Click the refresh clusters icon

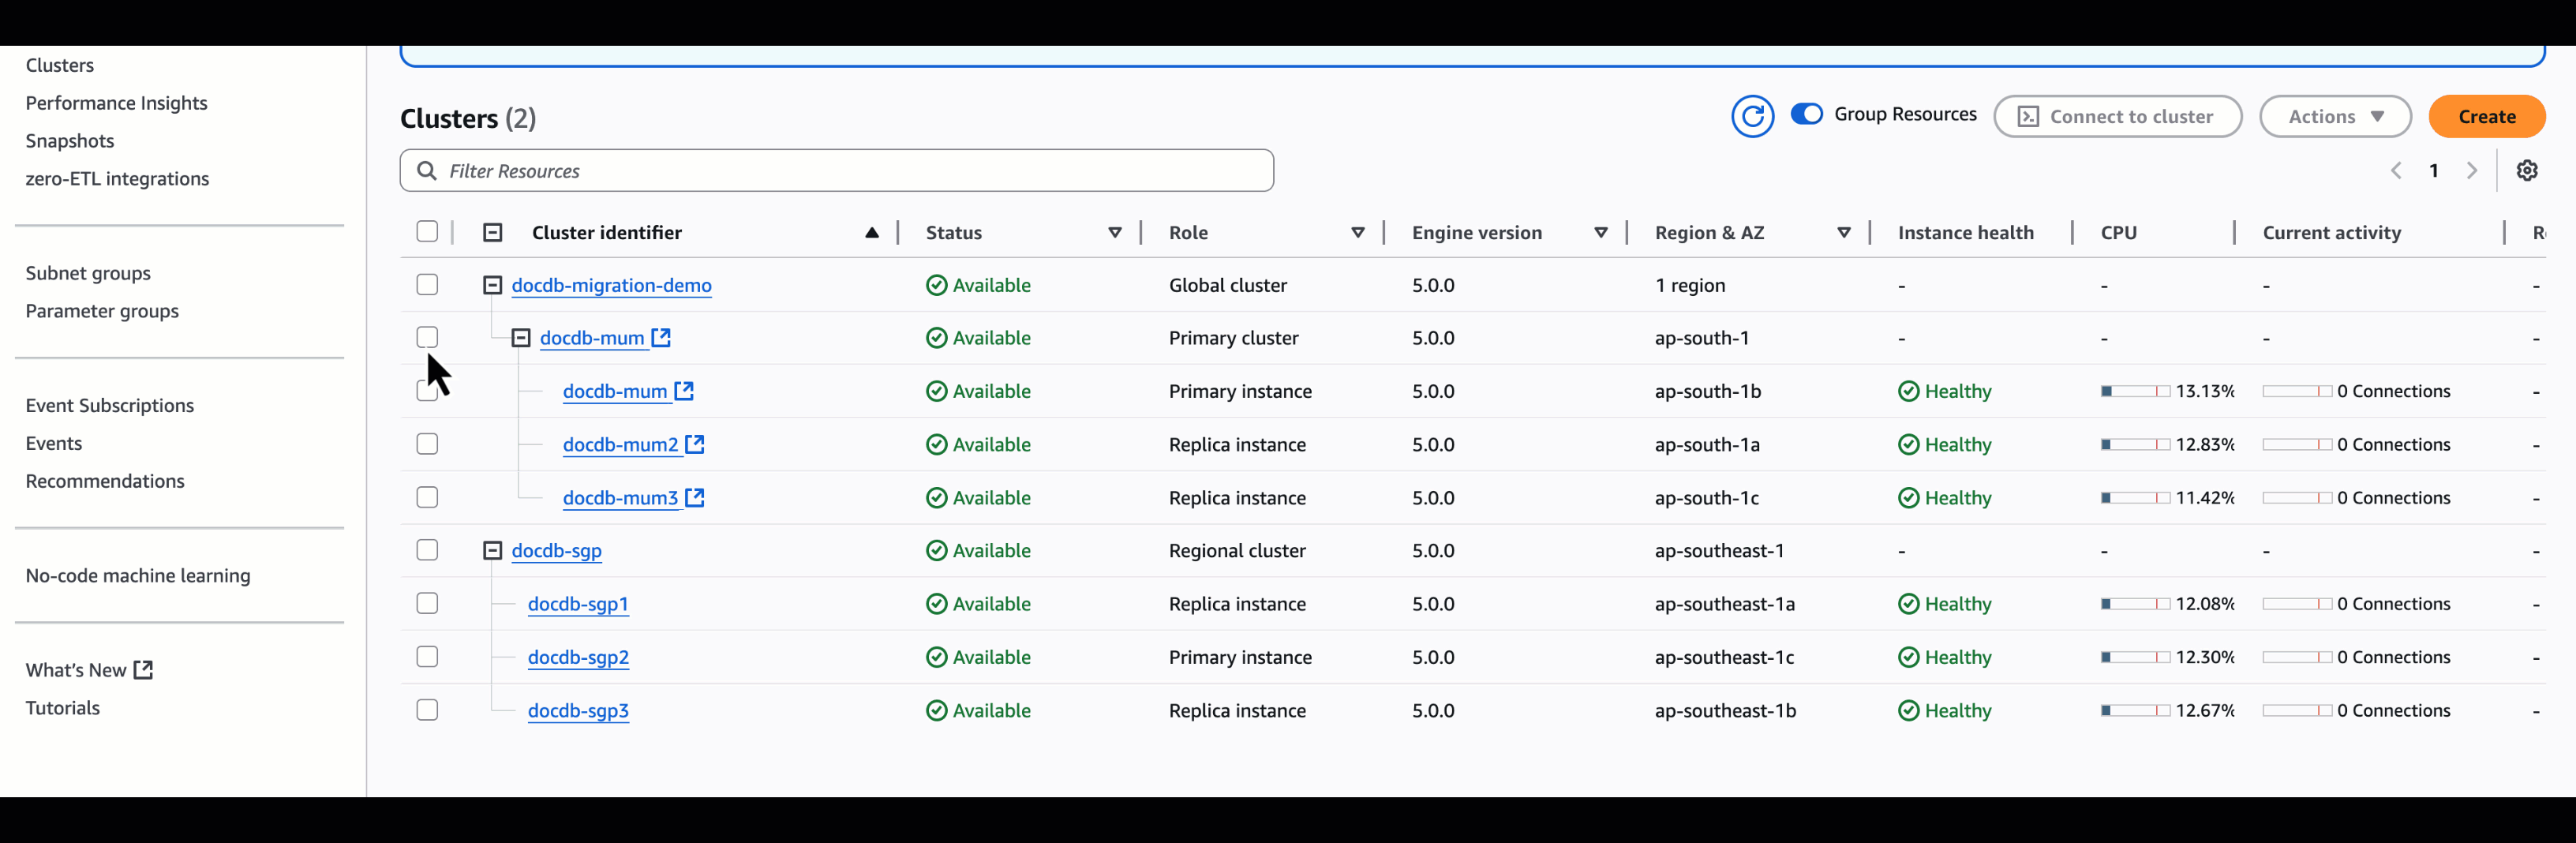pyautogui.click(x=1752, y=116)
